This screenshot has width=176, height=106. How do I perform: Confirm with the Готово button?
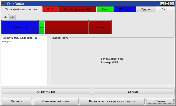tap(160, 101)
